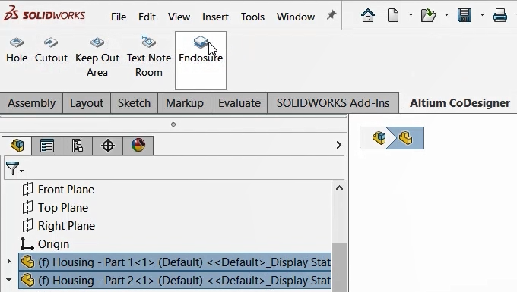Screen dimensions: 517x292
Task: Show the DimXpertManager crosshair tab
Action: [x=107, y=146]
